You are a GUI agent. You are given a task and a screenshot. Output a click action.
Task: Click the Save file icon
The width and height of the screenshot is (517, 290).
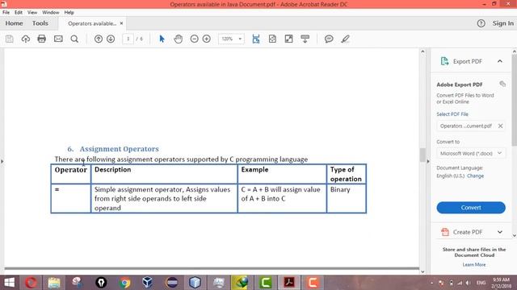(x=9, y=39)
